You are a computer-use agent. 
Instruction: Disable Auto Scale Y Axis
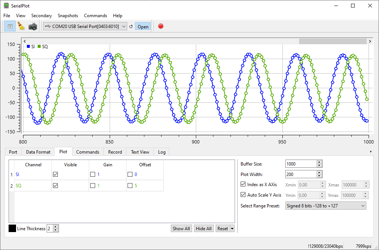(x=243, y=195)
